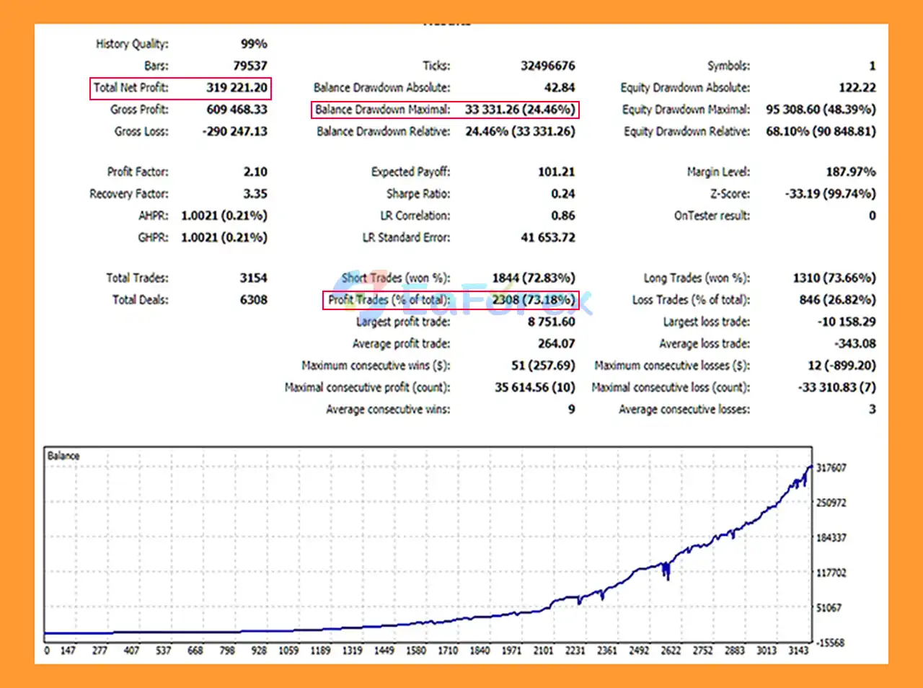This screenshot has height=688, width=923.
Task: Click the 2622 tick on chart's horizontal axis
Action: click(671, 650)
